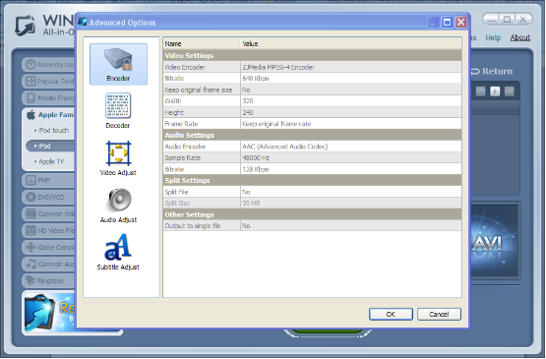
Task: Click the plus icon under Return
Action: point(495,91)
